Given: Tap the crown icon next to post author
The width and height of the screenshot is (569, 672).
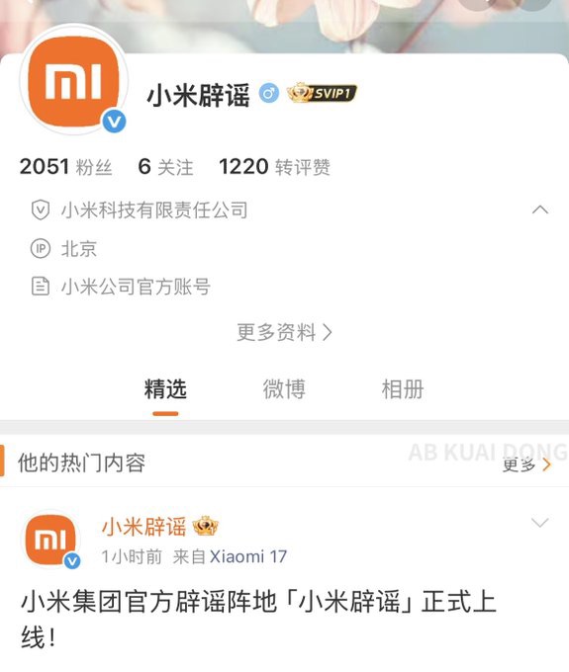Looking at the screenshot, I should point(206,527).
